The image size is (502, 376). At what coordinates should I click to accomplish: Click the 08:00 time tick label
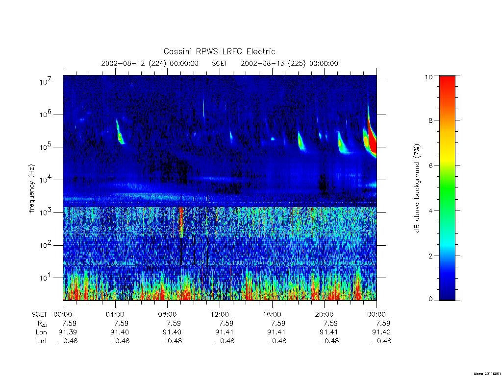[x=167, y=314]
